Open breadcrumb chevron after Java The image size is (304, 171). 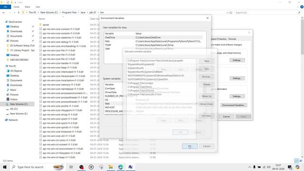tap(87, 13)
